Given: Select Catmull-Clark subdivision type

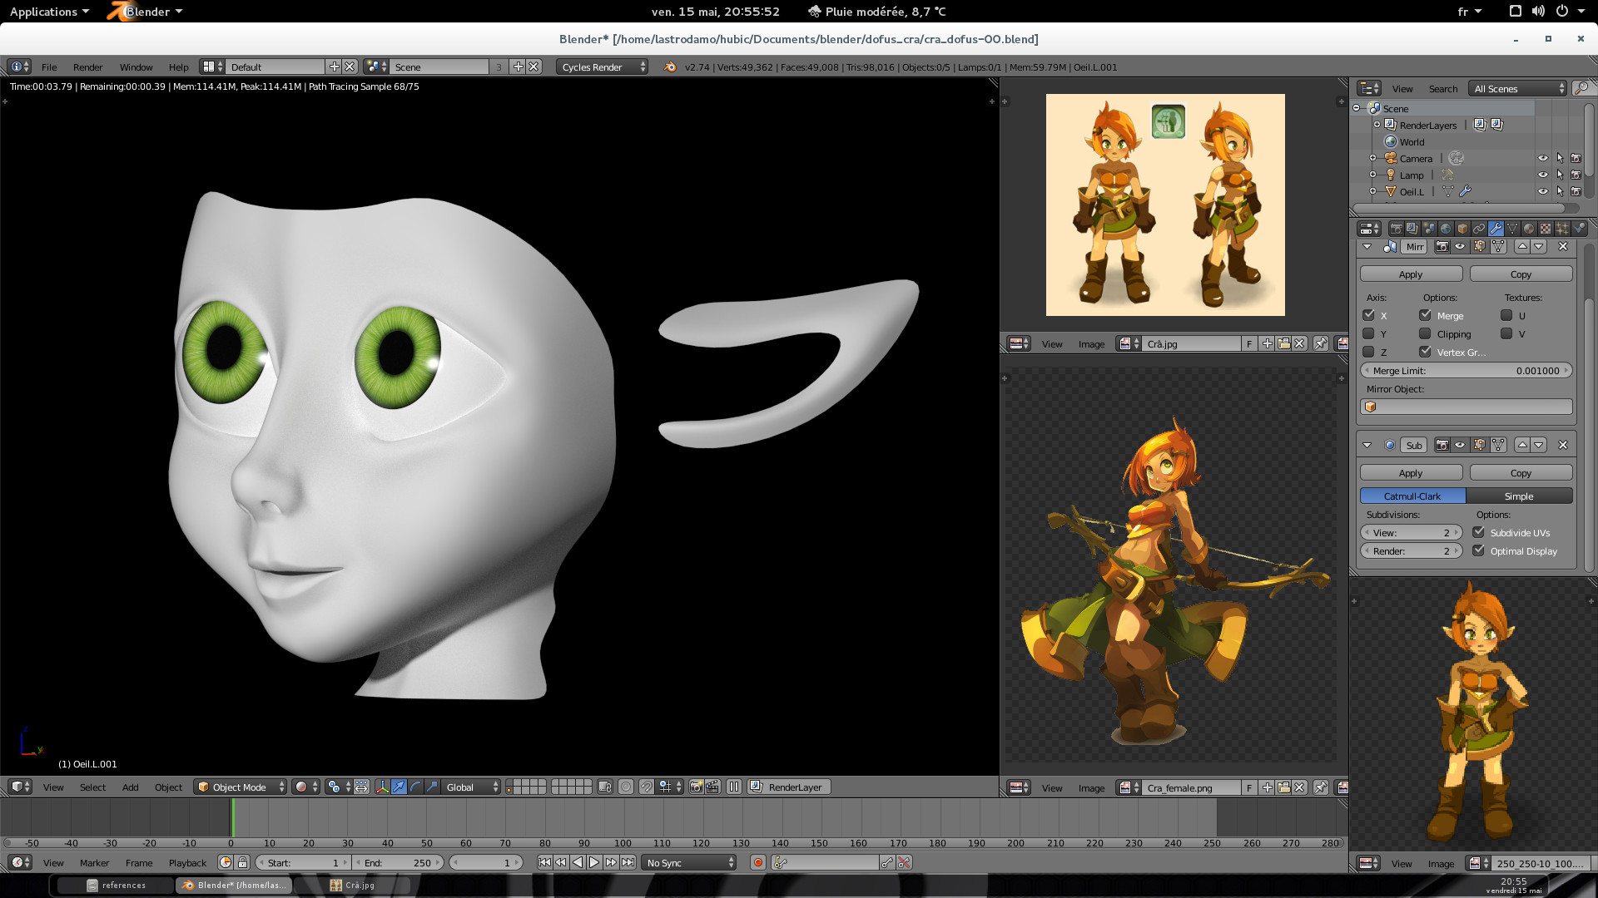Looking at the screenshot, I should [1412, 496].
